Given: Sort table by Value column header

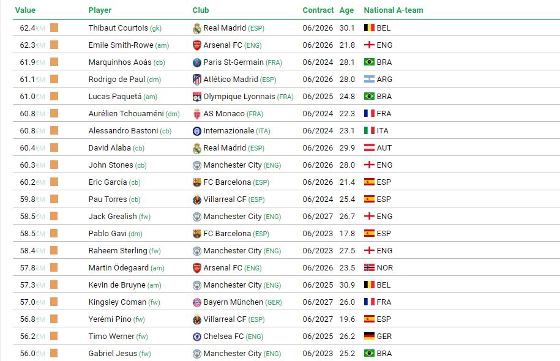Looking at the screenshot, I should pyautogui.click(x=25, y=10).
